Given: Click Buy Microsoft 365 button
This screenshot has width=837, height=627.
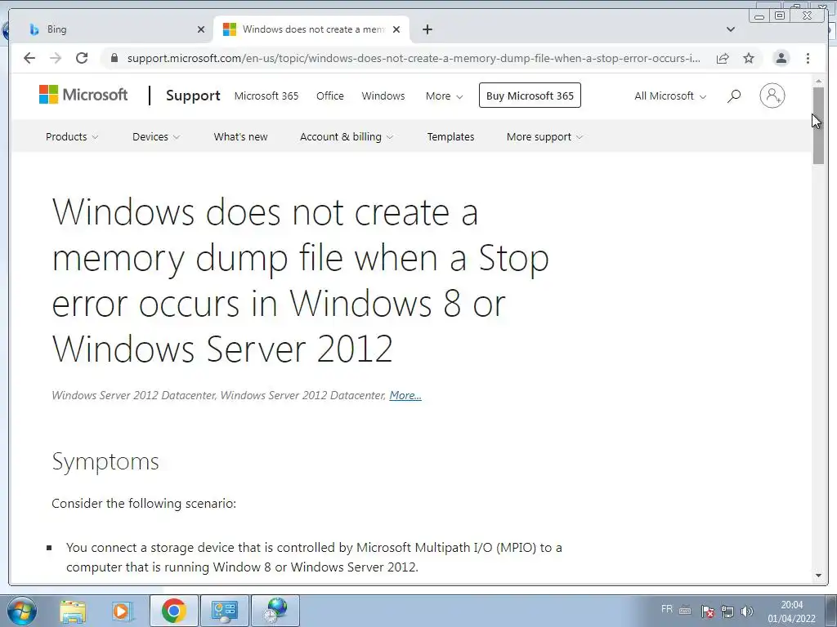Looking at the screenshot, I should 530,96.
